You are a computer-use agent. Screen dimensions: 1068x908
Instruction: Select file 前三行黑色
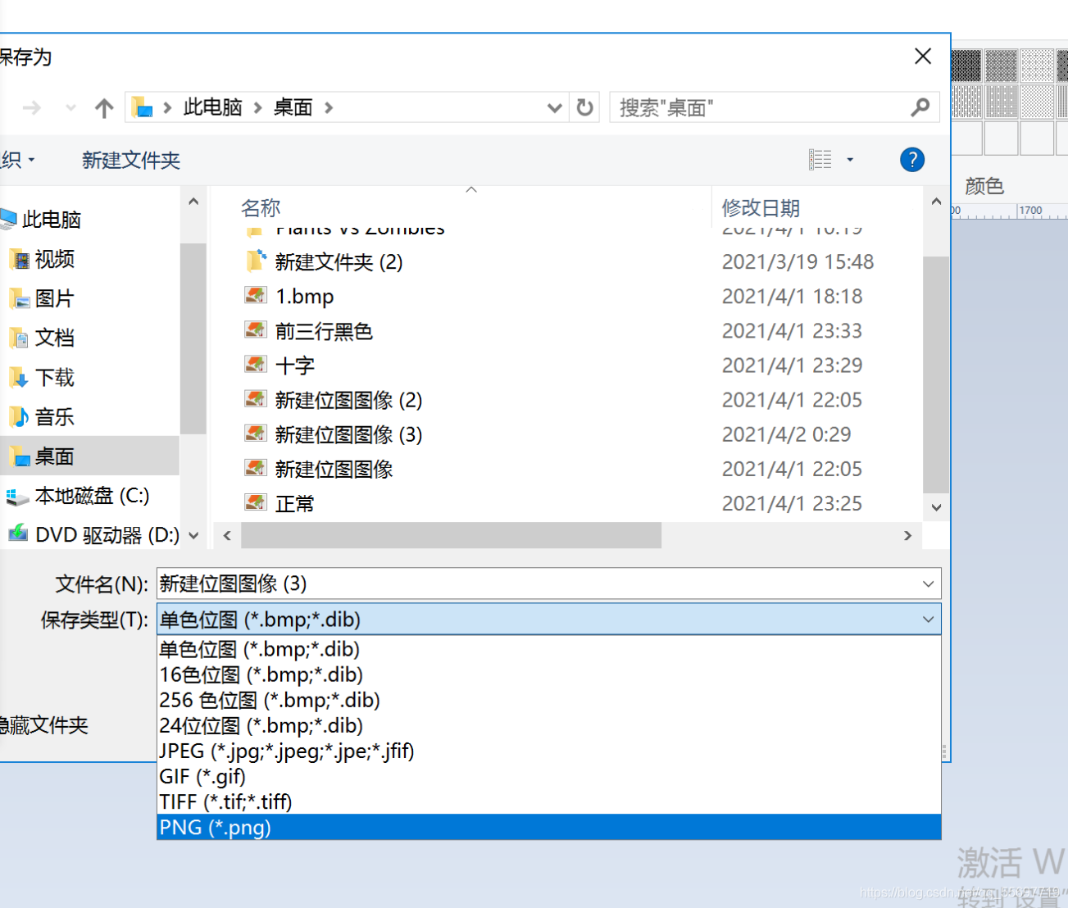coord(324,331)
